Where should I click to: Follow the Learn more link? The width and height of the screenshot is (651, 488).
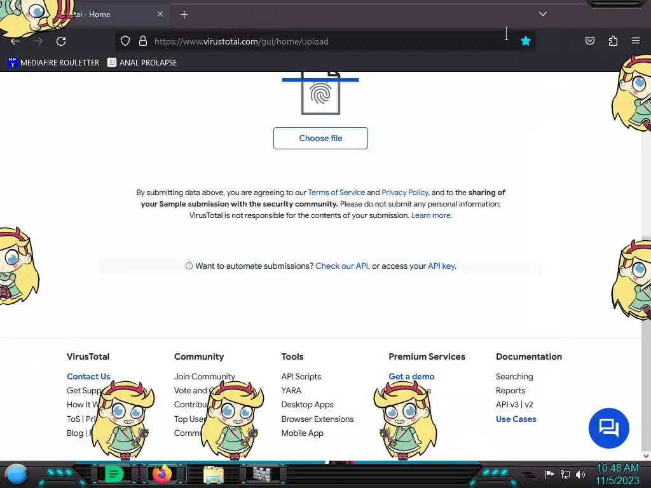click(x=430, y=215)
